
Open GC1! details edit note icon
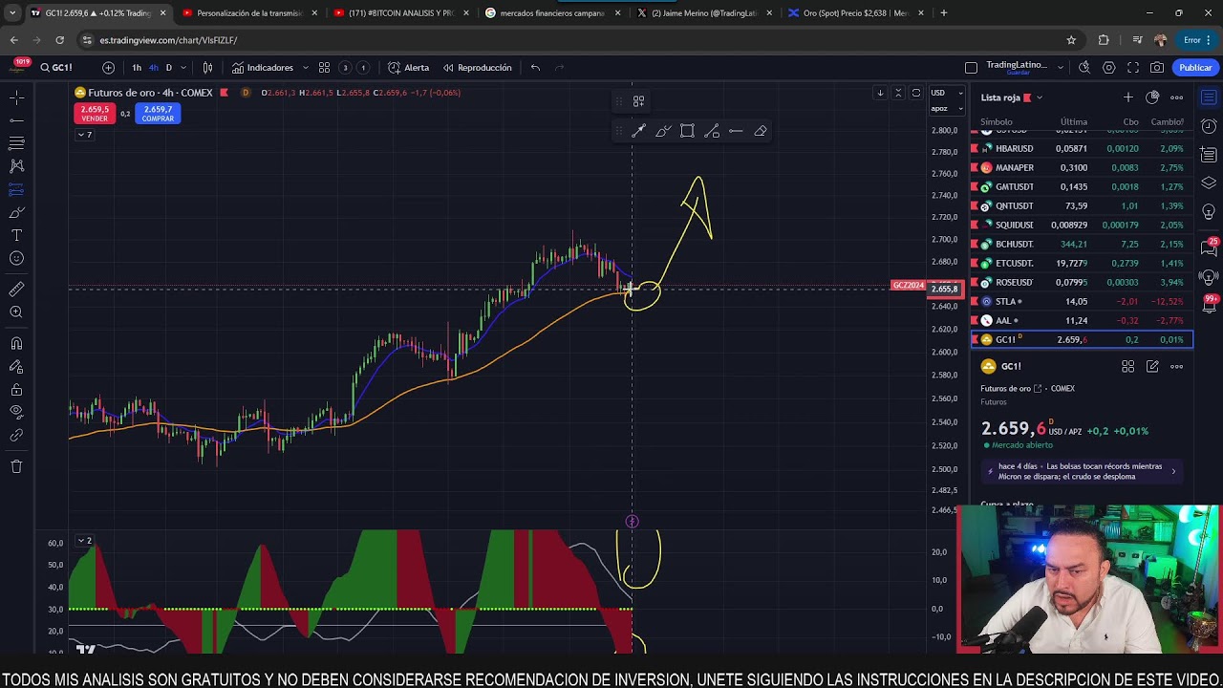point(1152,366)
